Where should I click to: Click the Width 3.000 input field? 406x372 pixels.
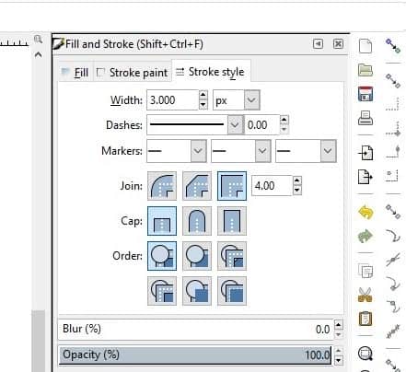(x=173, y=100)
